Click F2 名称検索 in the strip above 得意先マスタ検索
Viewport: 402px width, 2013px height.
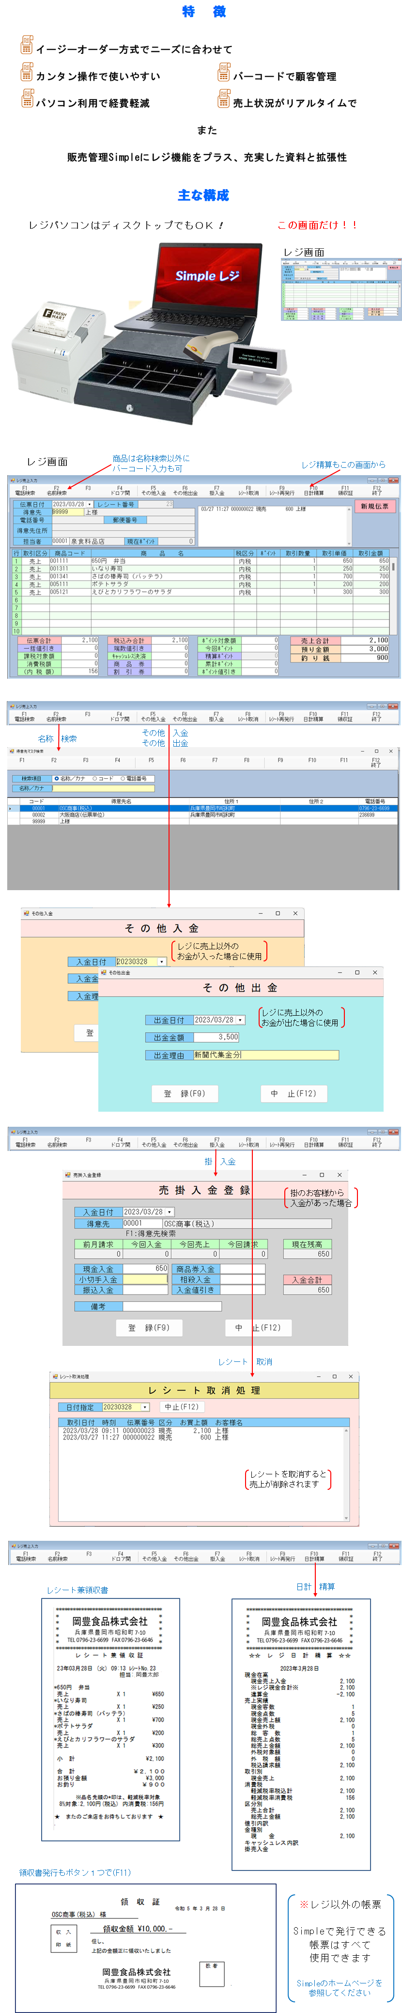pos(55,717)
